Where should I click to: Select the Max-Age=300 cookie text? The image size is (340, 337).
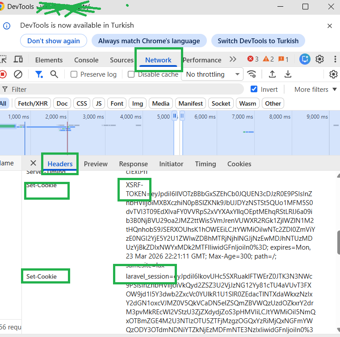click(230, 256)
